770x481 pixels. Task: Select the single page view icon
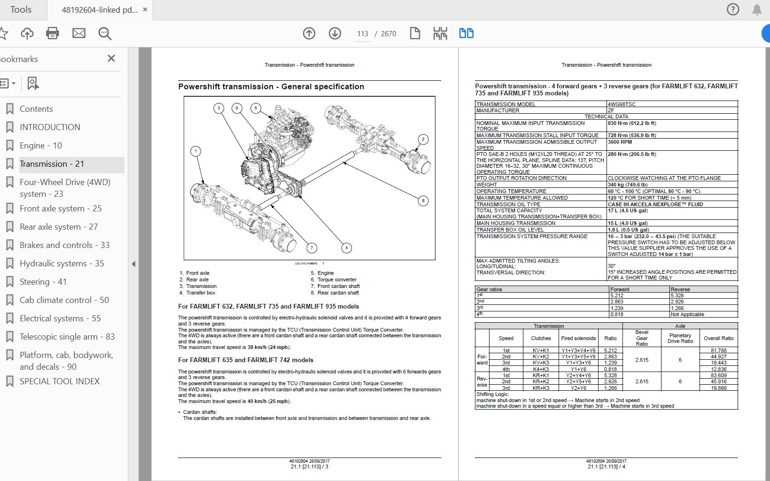coord(415,33)
